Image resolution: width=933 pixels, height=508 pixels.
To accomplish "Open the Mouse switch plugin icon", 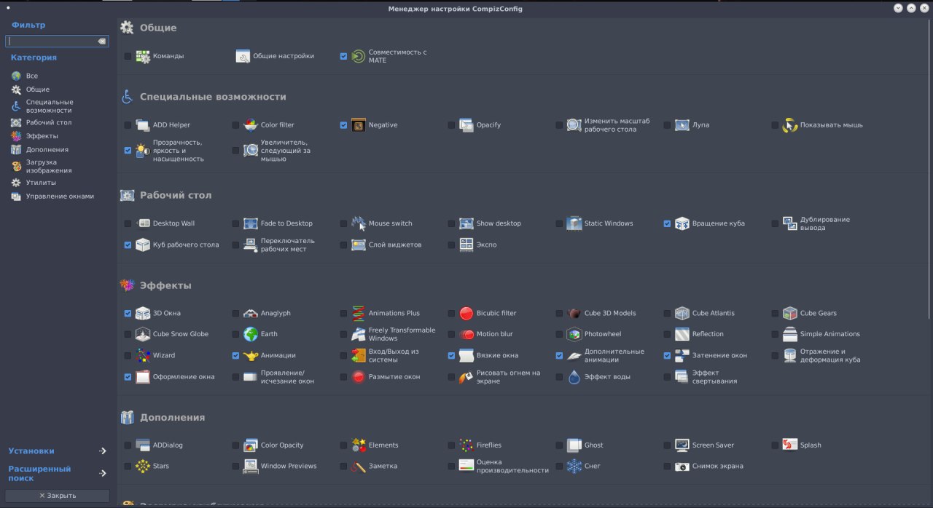I will pyautogui.click(x=358, y=223).
